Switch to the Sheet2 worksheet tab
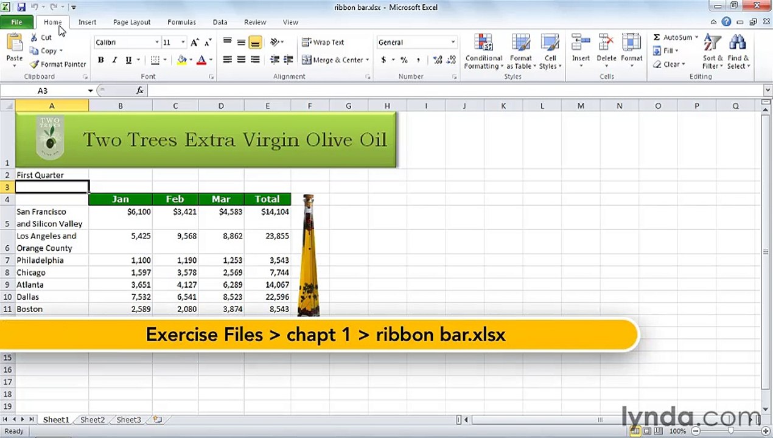The width and height of the screenshot is (773, 438). click(93, 420)
